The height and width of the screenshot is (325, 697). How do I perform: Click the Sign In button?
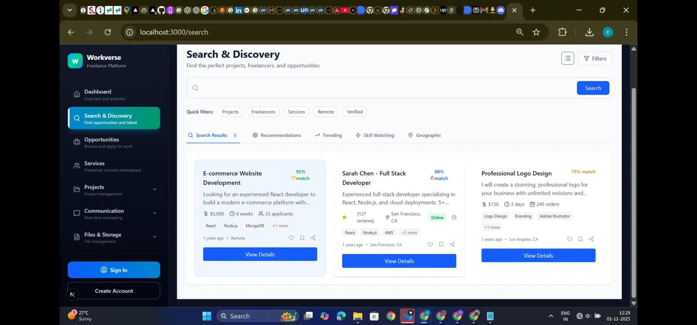[x=114, y=270]
